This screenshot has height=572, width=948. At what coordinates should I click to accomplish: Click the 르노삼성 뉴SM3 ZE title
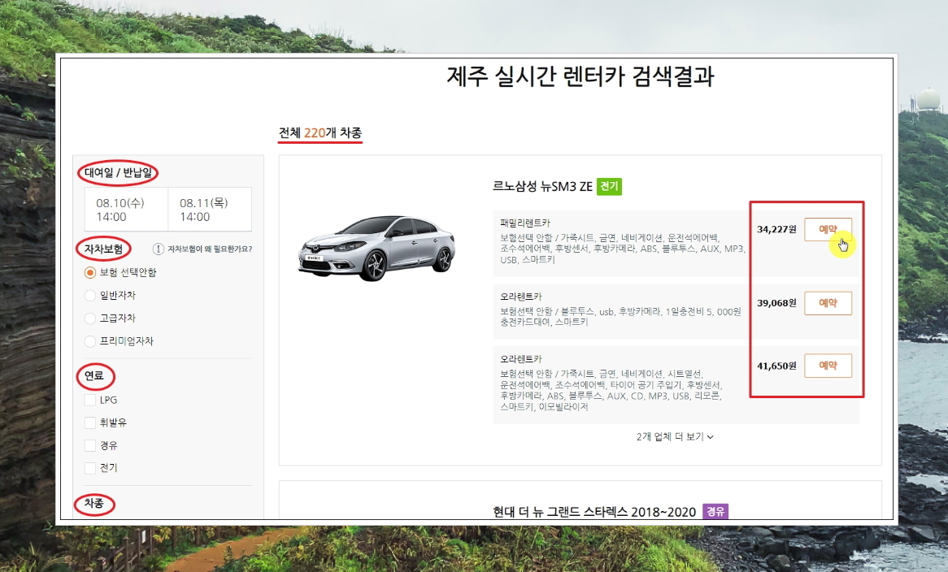coord(542,187)
